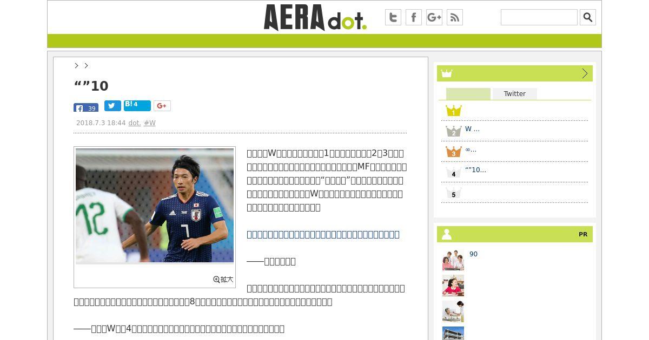Open third PR thumbnail with caregiver

(x=453, y=311)
